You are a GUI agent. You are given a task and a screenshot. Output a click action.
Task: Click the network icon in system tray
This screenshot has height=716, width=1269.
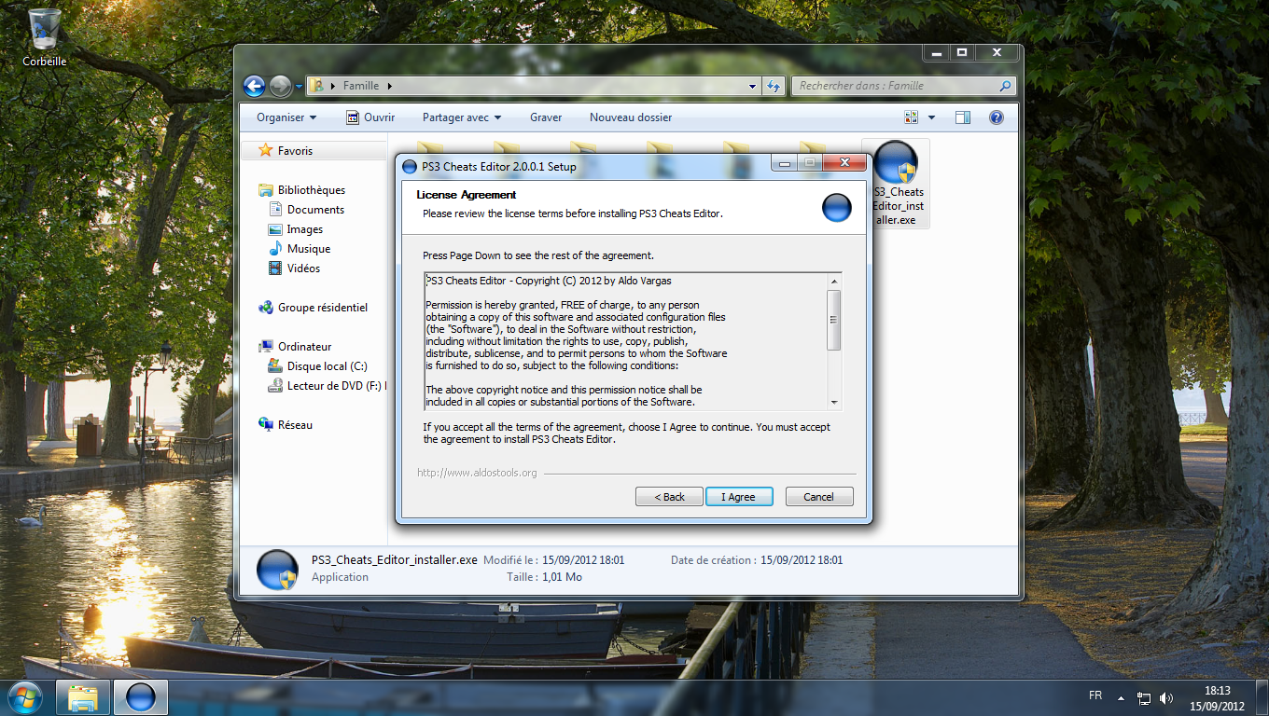[x=1144, y=697]
